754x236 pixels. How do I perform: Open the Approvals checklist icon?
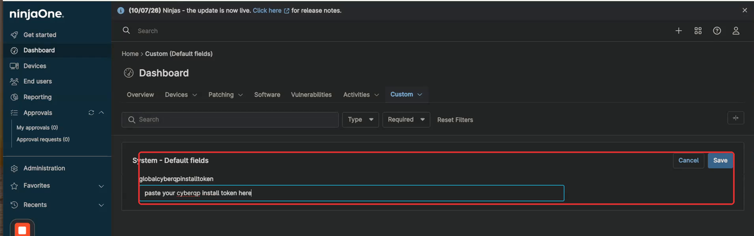coord(14,113)
